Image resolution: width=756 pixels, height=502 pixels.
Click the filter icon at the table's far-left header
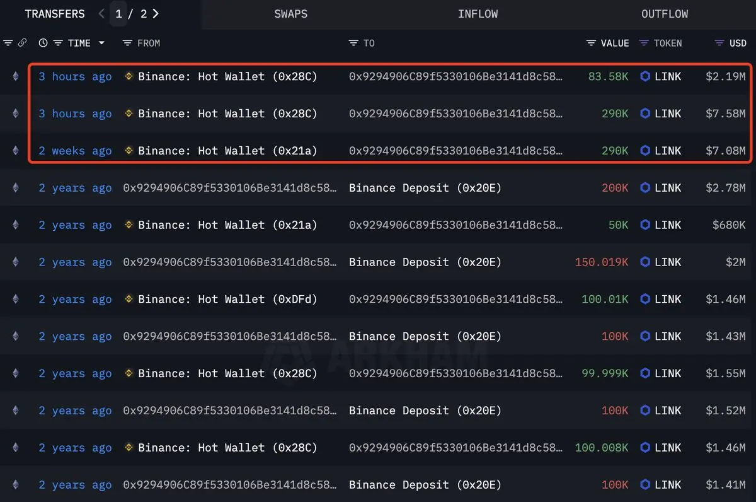tap(8, 43)
